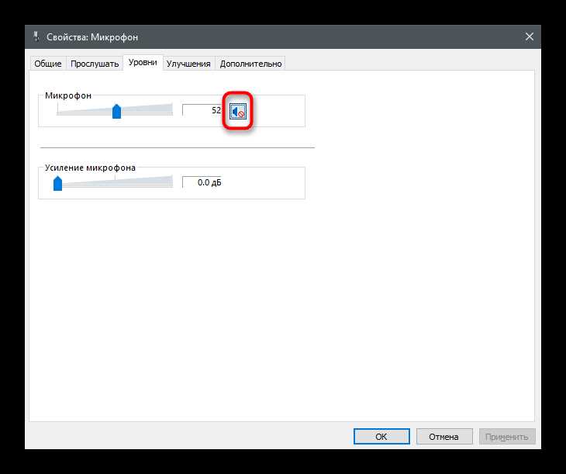The height and width of the screenshot is (474, 566).
Task: Click the Усиление микрофона slider thumb
Action: pyautogui.click(x=57, y=183)
